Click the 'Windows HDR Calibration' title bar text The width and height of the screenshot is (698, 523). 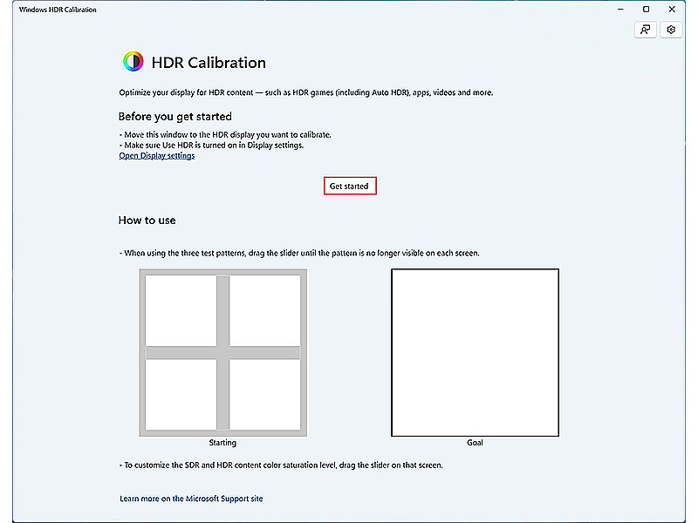click(x=58, y=10)
